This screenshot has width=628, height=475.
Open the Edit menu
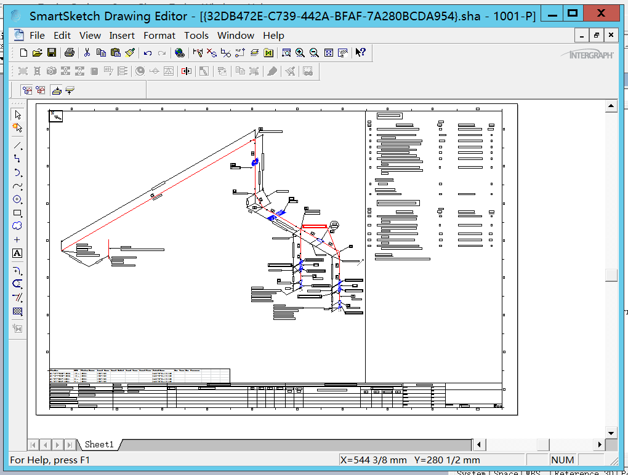click(x=62, y=36)
